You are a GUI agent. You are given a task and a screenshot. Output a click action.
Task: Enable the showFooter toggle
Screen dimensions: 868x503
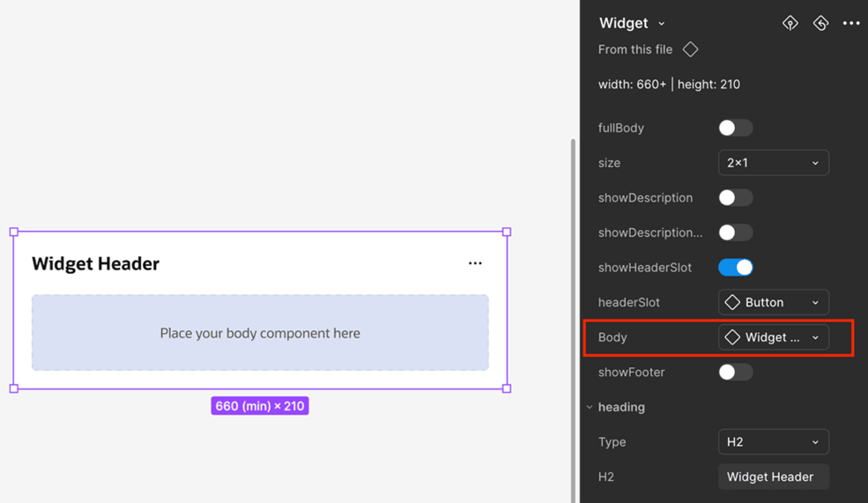tap(735, 372)
